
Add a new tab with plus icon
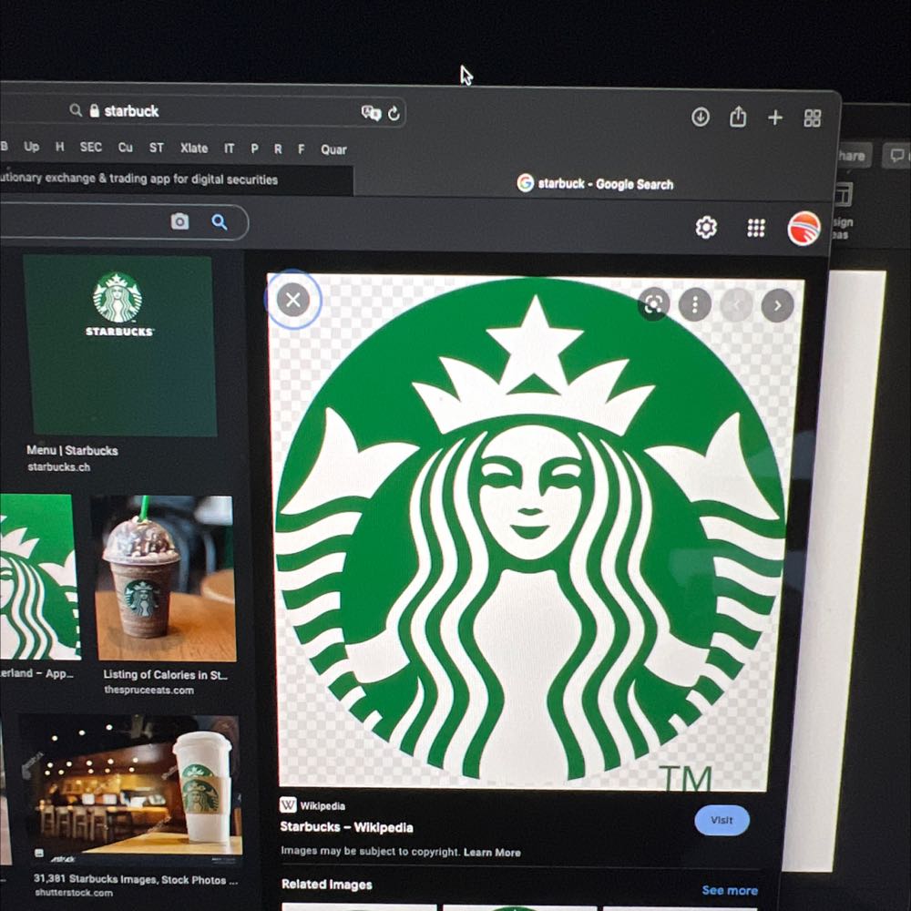775,118
